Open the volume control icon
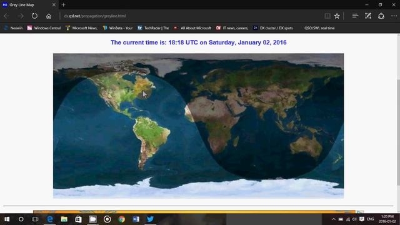 [354, 219]
